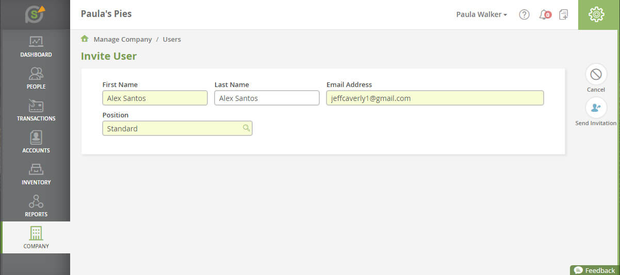Open the Position Standard dropdown

point(177,128)
